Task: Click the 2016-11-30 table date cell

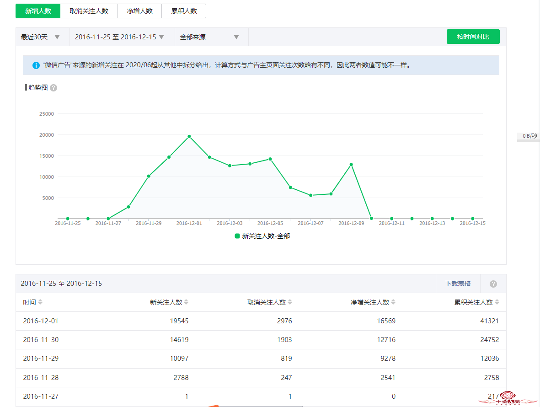Action: [41, 339]
